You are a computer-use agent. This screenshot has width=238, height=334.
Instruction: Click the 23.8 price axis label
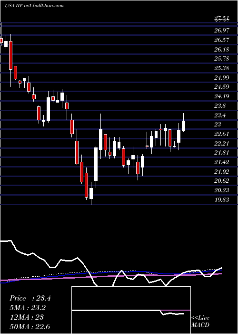220,106
